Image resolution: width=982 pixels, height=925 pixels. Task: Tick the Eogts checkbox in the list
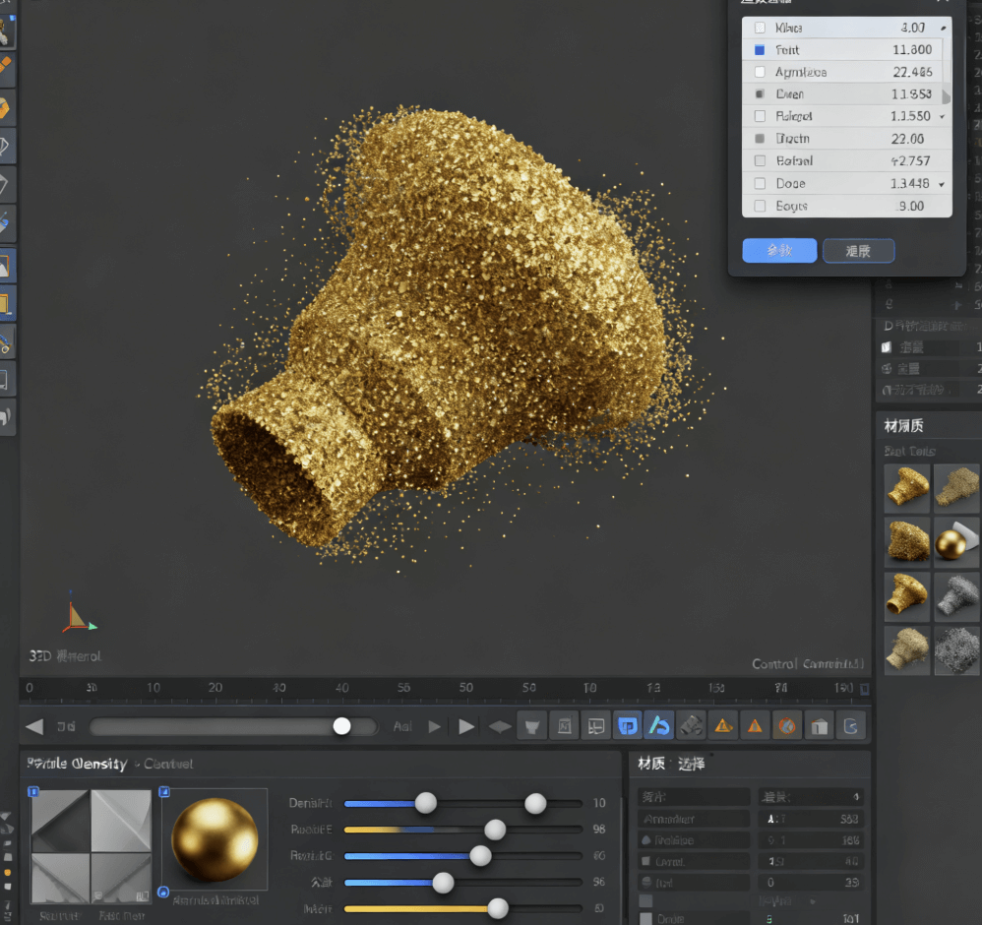pyautogui.click(x=760, y=206)
